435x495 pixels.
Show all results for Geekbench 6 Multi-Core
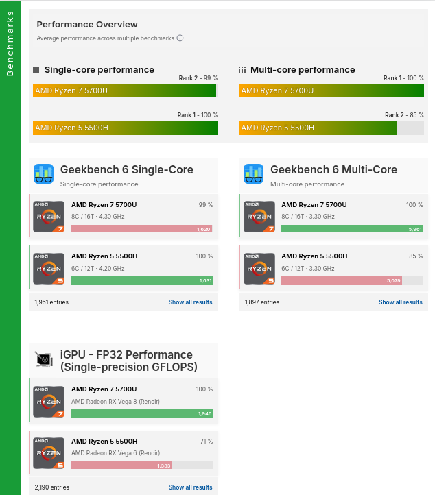400,302
